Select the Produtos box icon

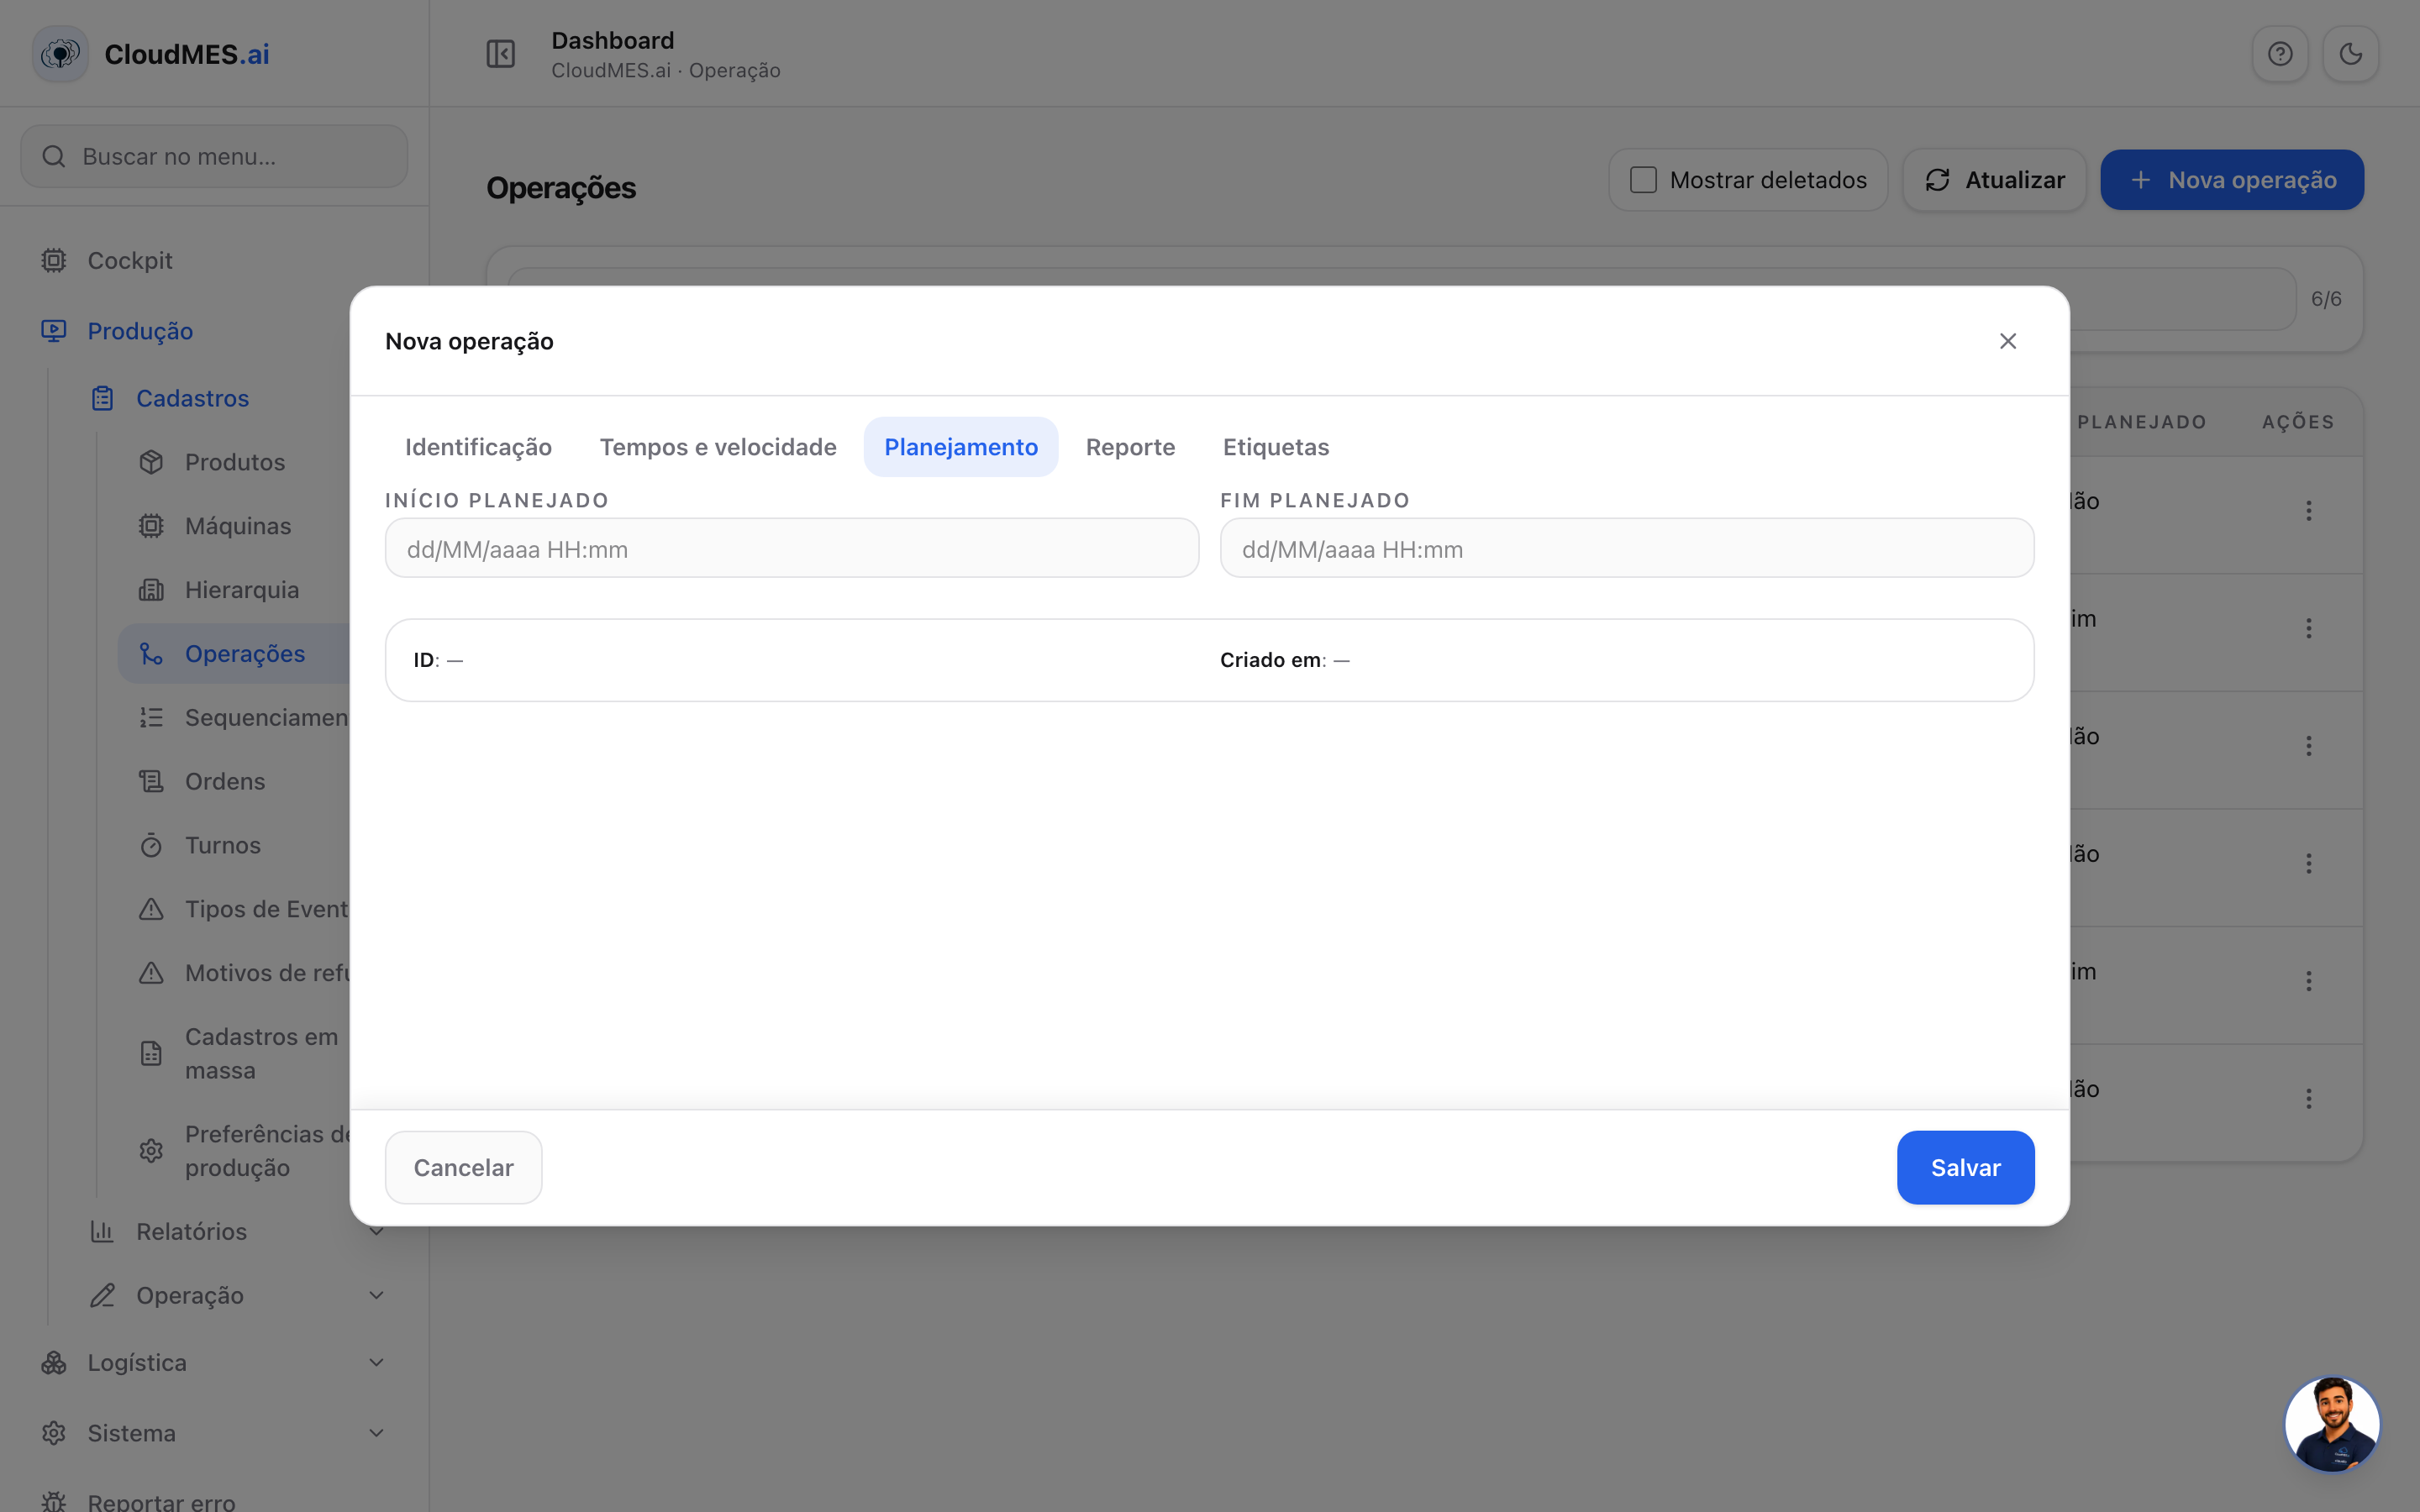151,462
